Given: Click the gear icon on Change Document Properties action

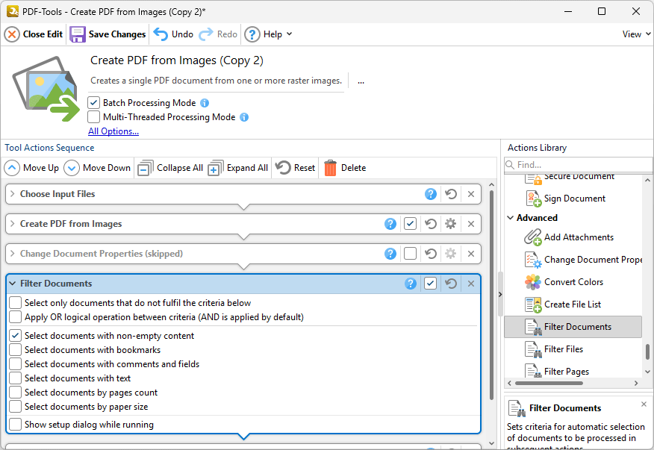Looking at the screenshot, I should (x=450, y=254).
